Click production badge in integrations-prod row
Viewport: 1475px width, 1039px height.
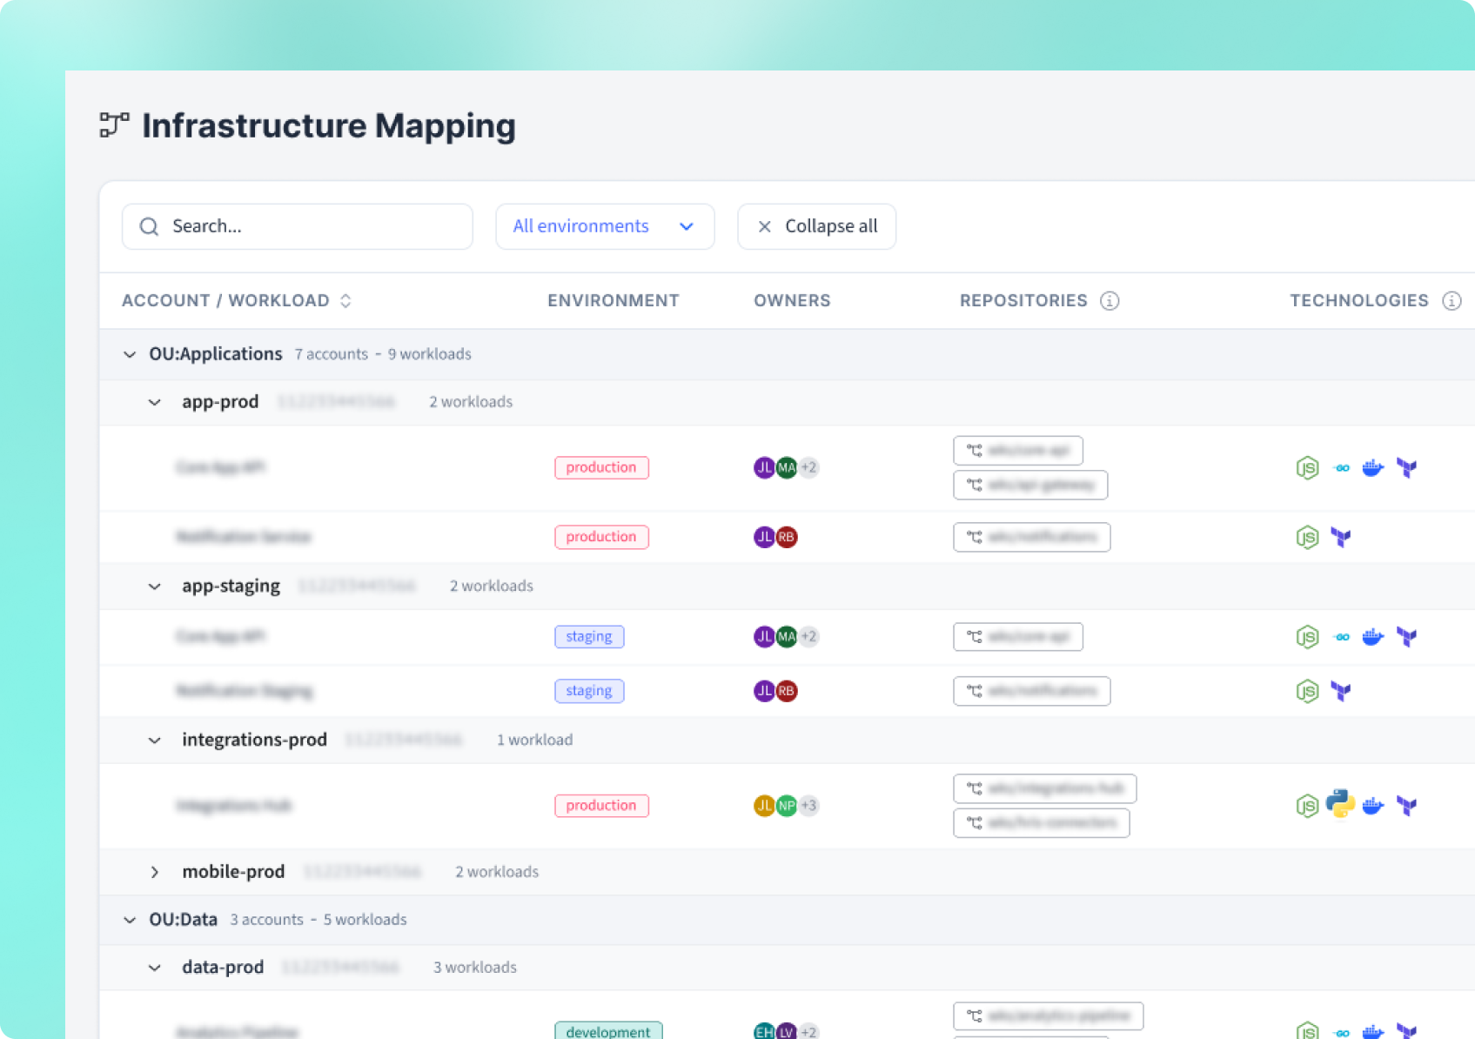click(x=601, y=806)
